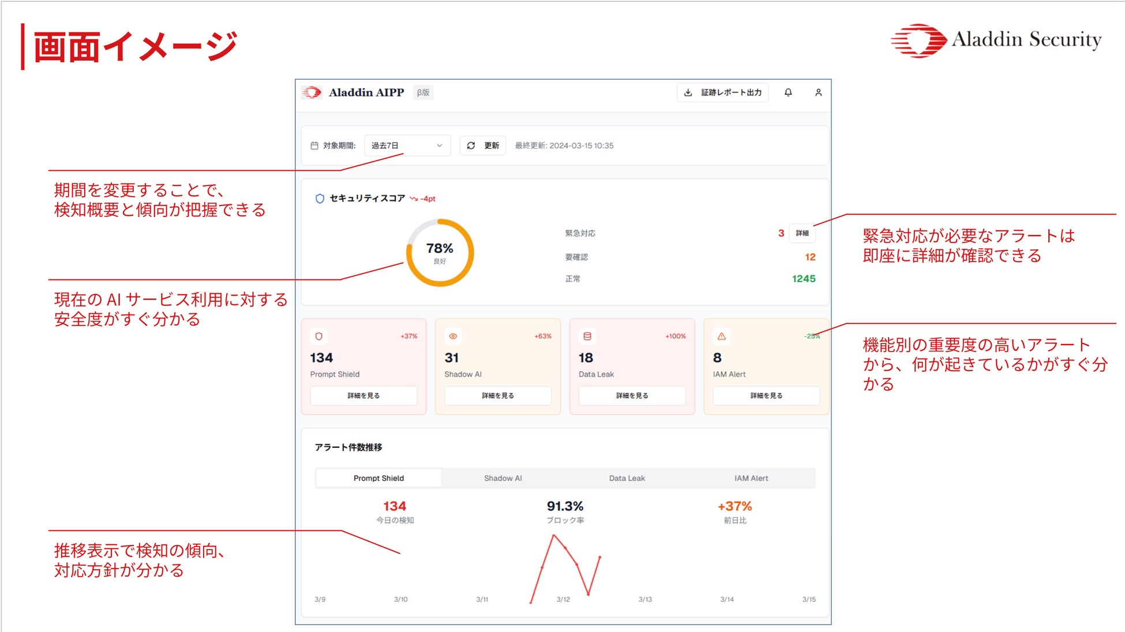Click the calendar icon beside 対象期間
This screenshot has height=632, width=1125.
click(314, 145)
